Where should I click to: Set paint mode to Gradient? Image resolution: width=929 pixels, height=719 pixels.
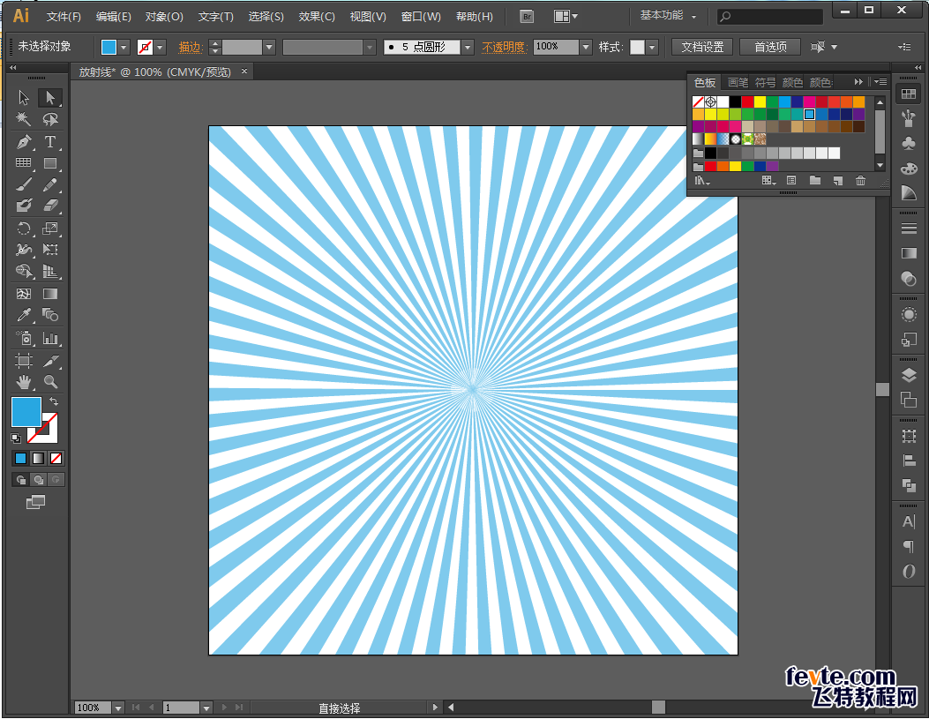[38, 459]
